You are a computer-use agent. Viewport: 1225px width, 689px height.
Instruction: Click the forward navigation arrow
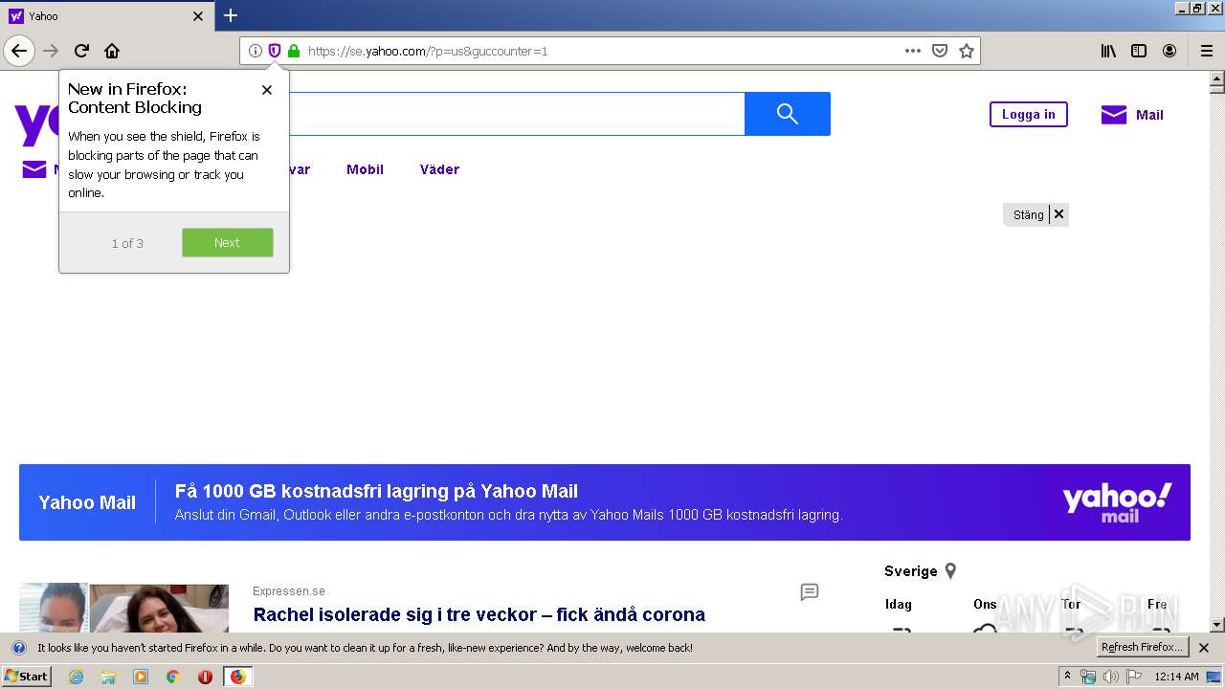click(52, 51)
